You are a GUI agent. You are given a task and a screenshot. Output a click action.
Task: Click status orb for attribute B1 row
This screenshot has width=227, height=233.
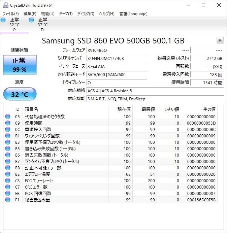coord(8,136)
